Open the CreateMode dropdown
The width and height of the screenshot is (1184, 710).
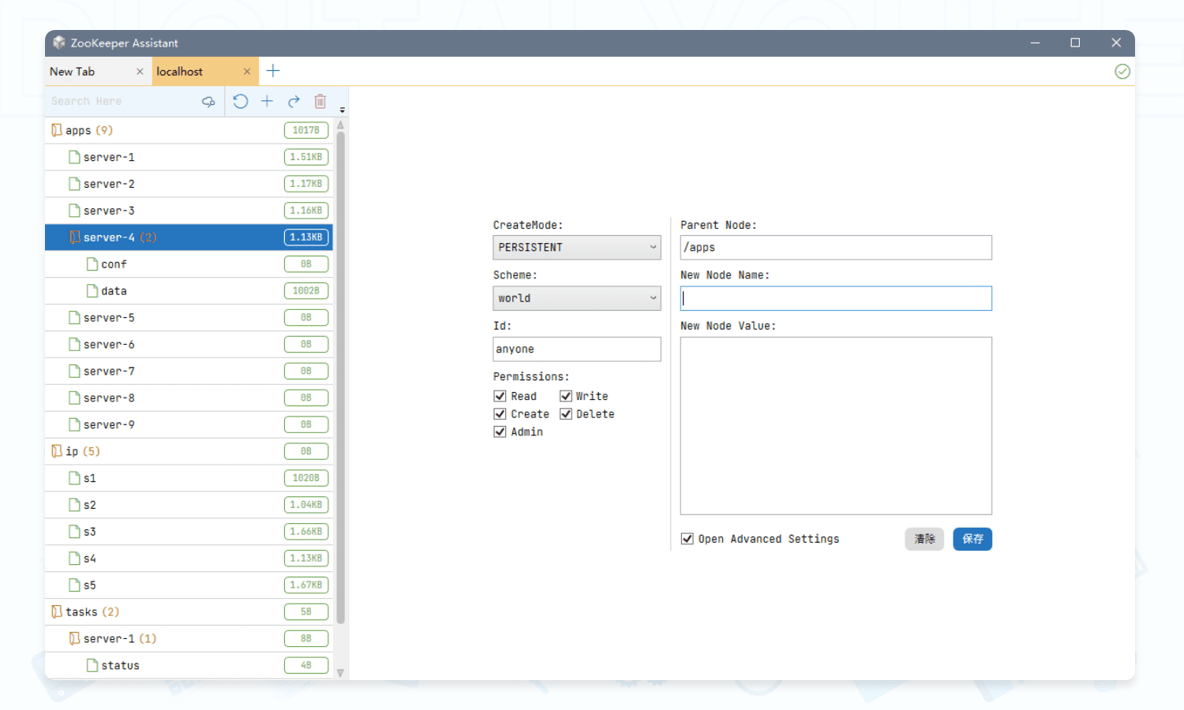coord(576,248)
